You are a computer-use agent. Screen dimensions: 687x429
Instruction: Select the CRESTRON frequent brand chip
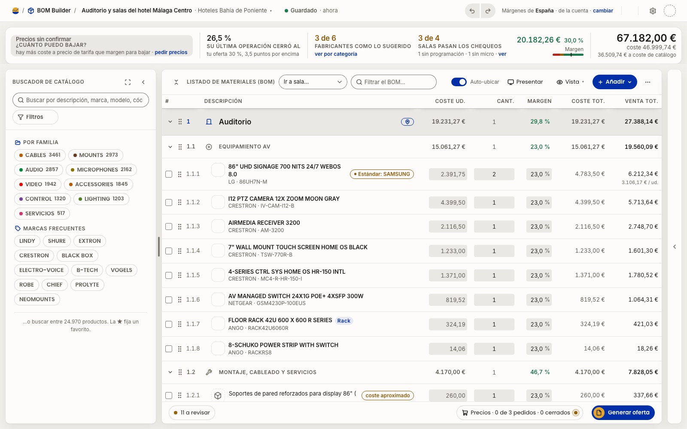pos(34,256)
